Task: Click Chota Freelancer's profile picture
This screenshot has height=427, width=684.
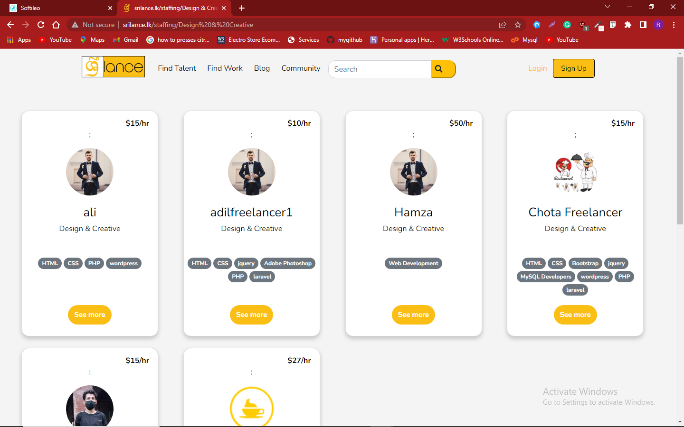Action: (575, 172)
